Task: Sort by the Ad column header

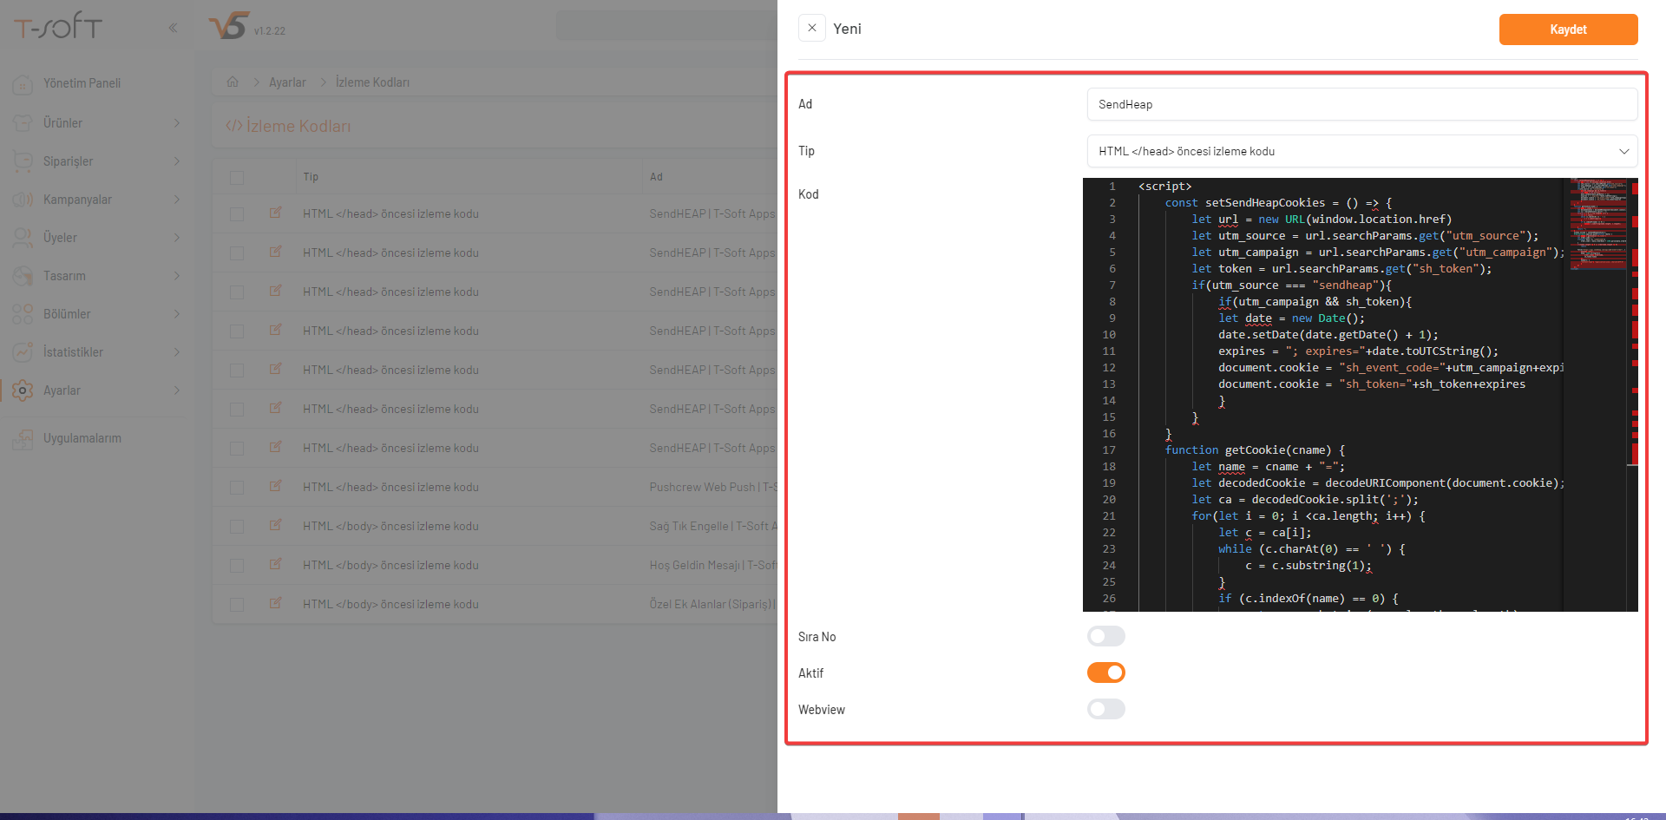Action: click(656, 177)
